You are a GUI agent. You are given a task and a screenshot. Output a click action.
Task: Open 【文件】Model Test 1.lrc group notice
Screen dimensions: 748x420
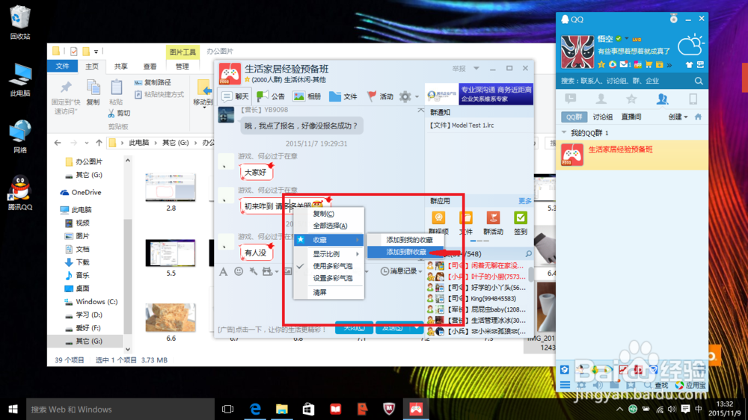462,126
